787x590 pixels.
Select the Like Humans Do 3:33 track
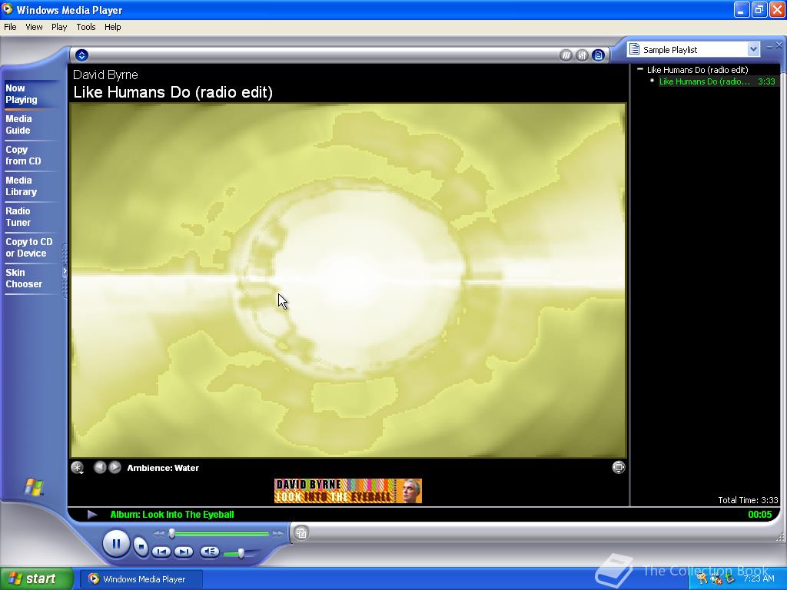(719, 81)
